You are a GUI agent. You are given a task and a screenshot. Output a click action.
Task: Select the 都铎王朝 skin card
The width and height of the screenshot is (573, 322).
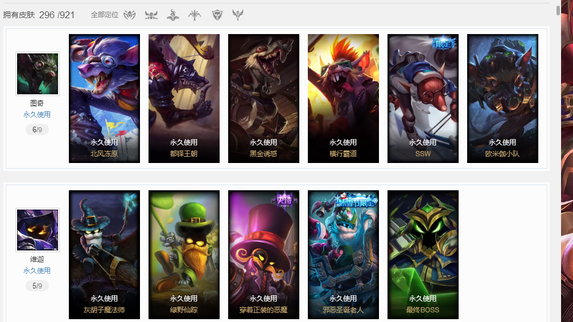184,98
